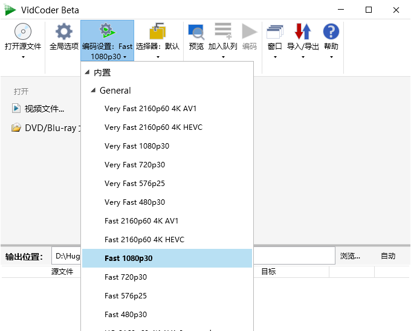Open the 导入/导出 dropdown arrow

[303, 57]
